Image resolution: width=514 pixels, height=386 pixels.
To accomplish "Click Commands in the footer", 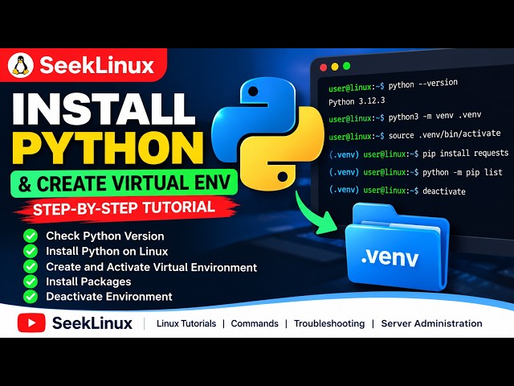I will pyautogui.click(x=255, y=323).
